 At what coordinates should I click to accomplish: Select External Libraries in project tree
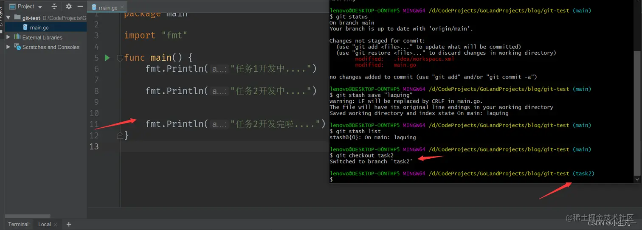pyautogui.click(x=42, y=37)
